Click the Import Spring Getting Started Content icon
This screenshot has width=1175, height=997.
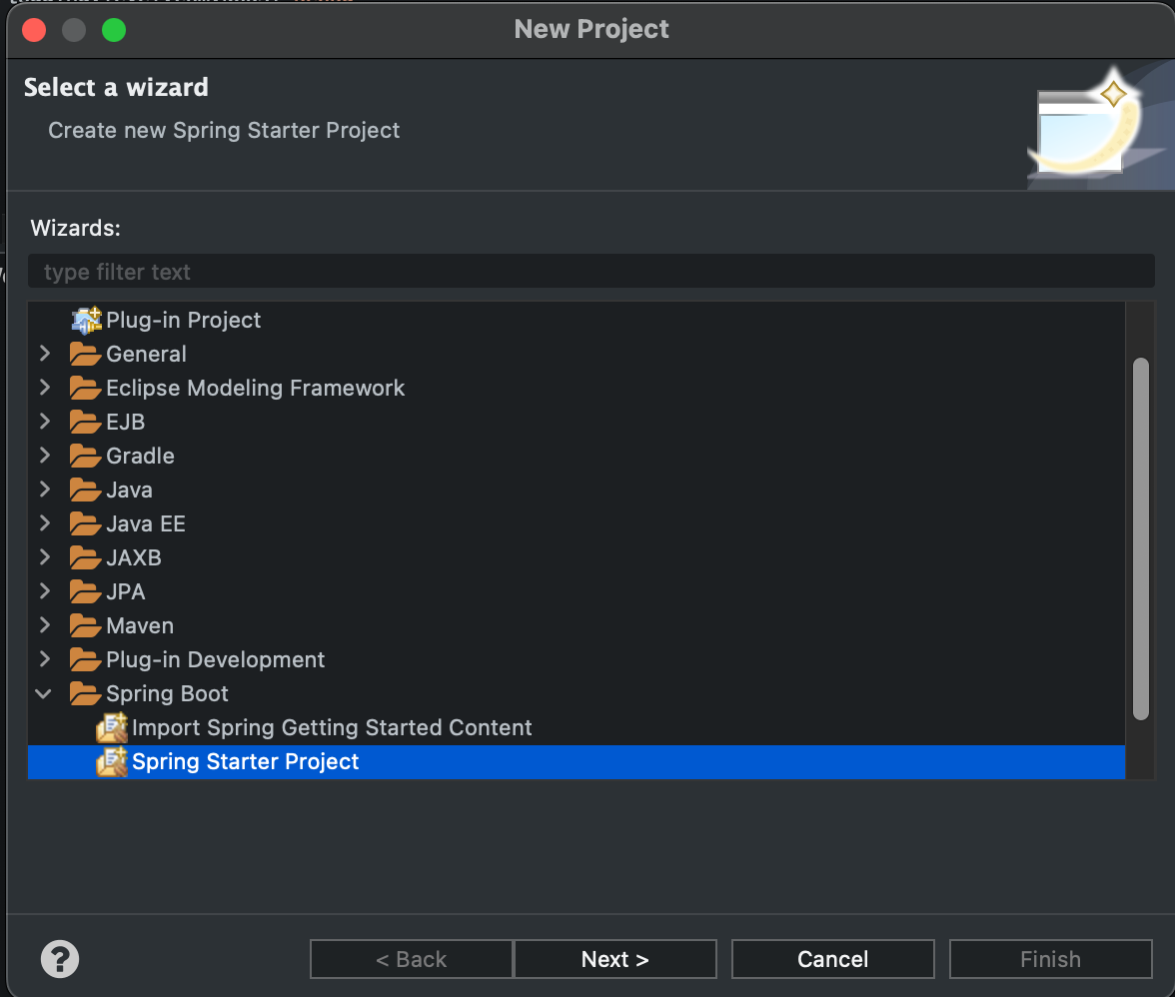(x=112, y=727)
